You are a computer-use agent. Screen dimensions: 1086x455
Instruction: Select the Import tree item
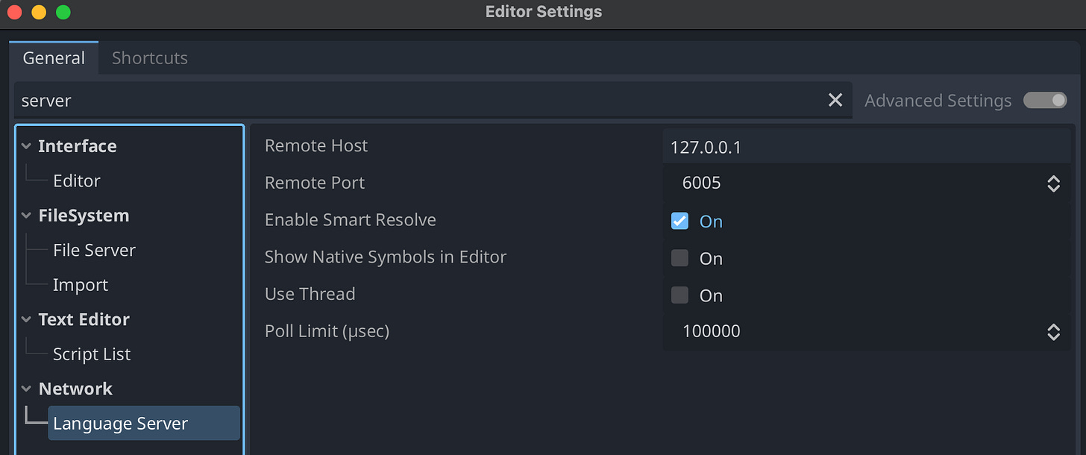(x=81, y=285)
